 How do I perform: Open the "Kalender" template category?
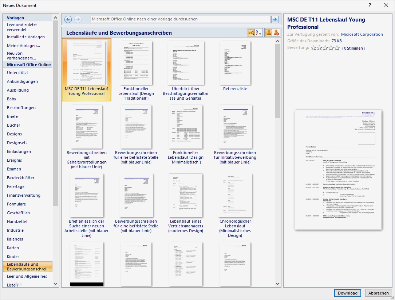click(15, 239)
